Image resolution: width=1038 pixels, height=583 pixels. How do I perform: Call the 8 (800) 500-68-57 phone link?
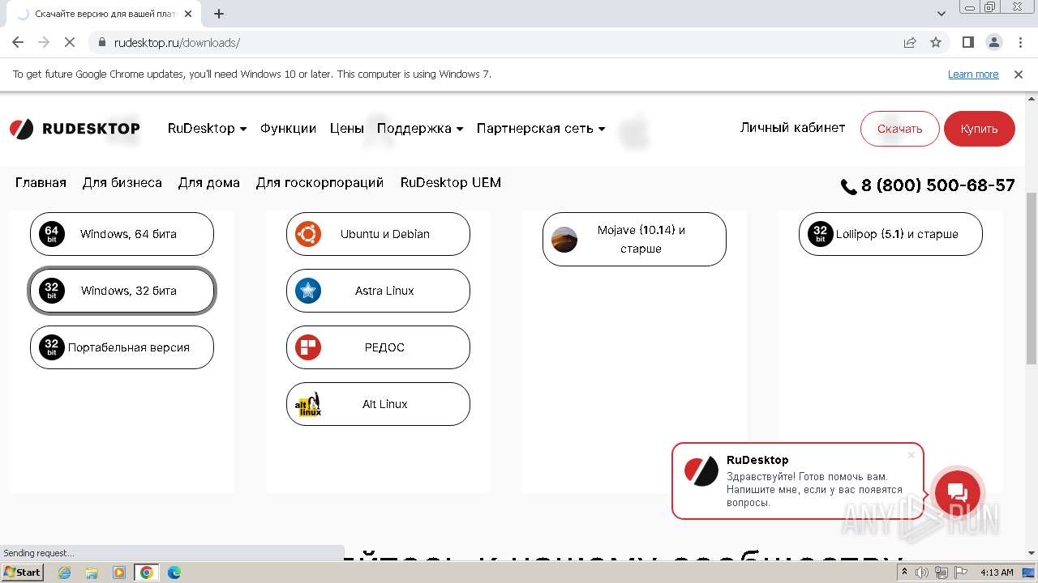(928, 186)
